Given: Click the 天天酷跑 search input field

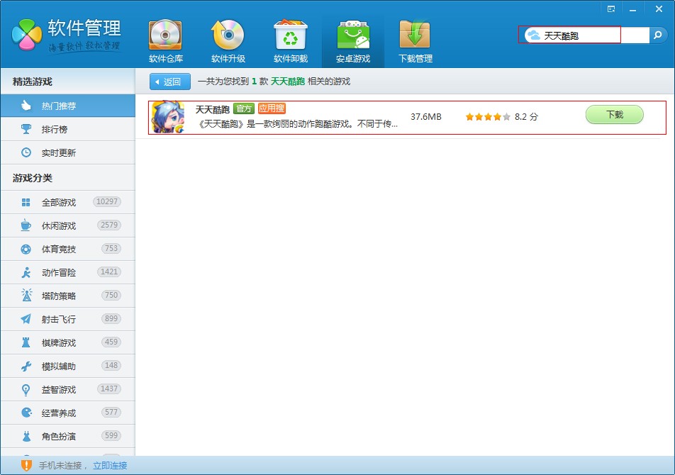Looking at the screenshot, I should pos(581,35).
